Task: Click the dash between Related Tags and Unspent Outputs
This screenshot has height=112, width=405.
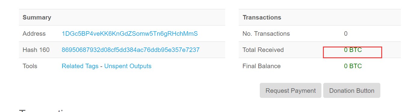Action: pyautogui.click(x=101, y=66)
